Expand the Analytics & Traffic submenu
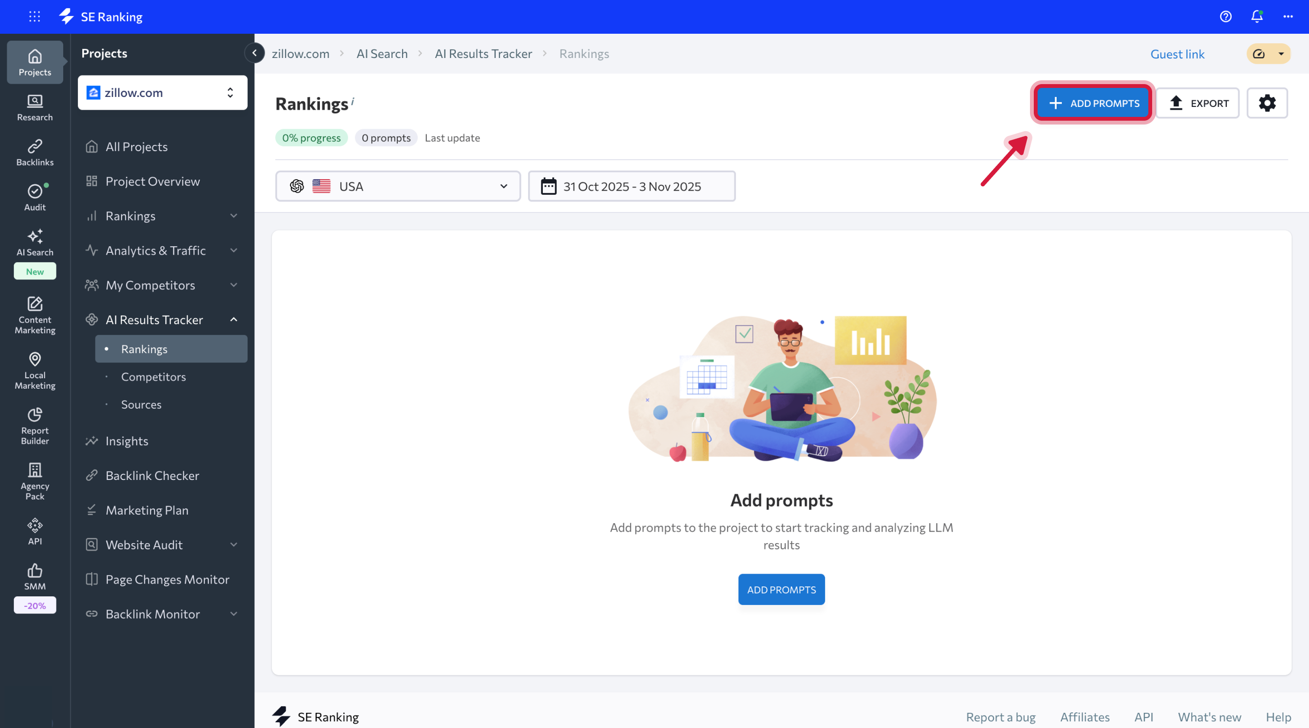 tap(233, 250)
